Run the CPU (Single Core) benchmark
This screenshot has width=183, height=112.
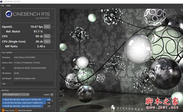point(47,41)
